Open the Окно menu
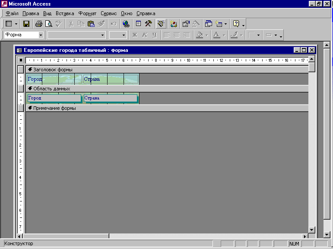Image resolution: width=333 pixels, height=249 pixels. coord(127,13)
